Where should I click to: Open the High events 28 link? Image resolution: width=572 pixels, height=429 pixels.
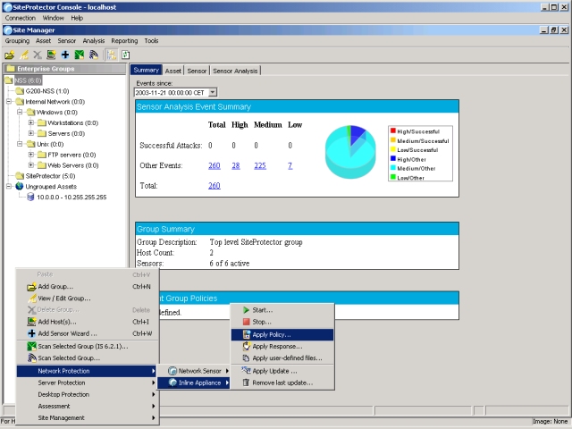tap(236, 165)
